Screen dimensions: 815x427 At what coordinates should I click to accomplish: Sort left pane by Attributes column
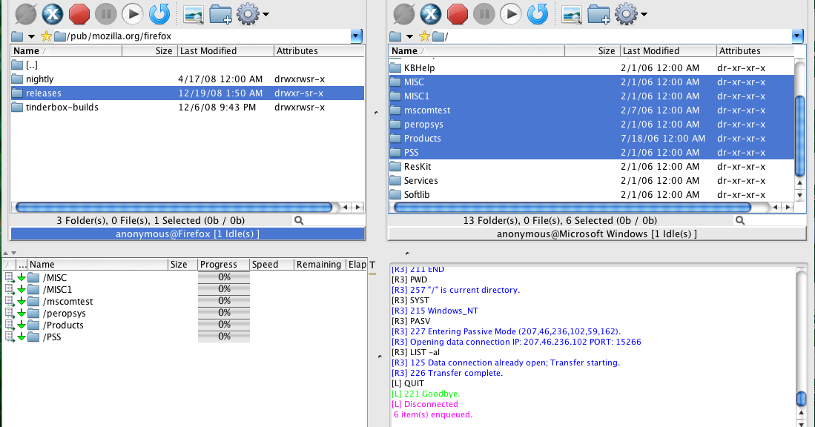pos(319,51)
